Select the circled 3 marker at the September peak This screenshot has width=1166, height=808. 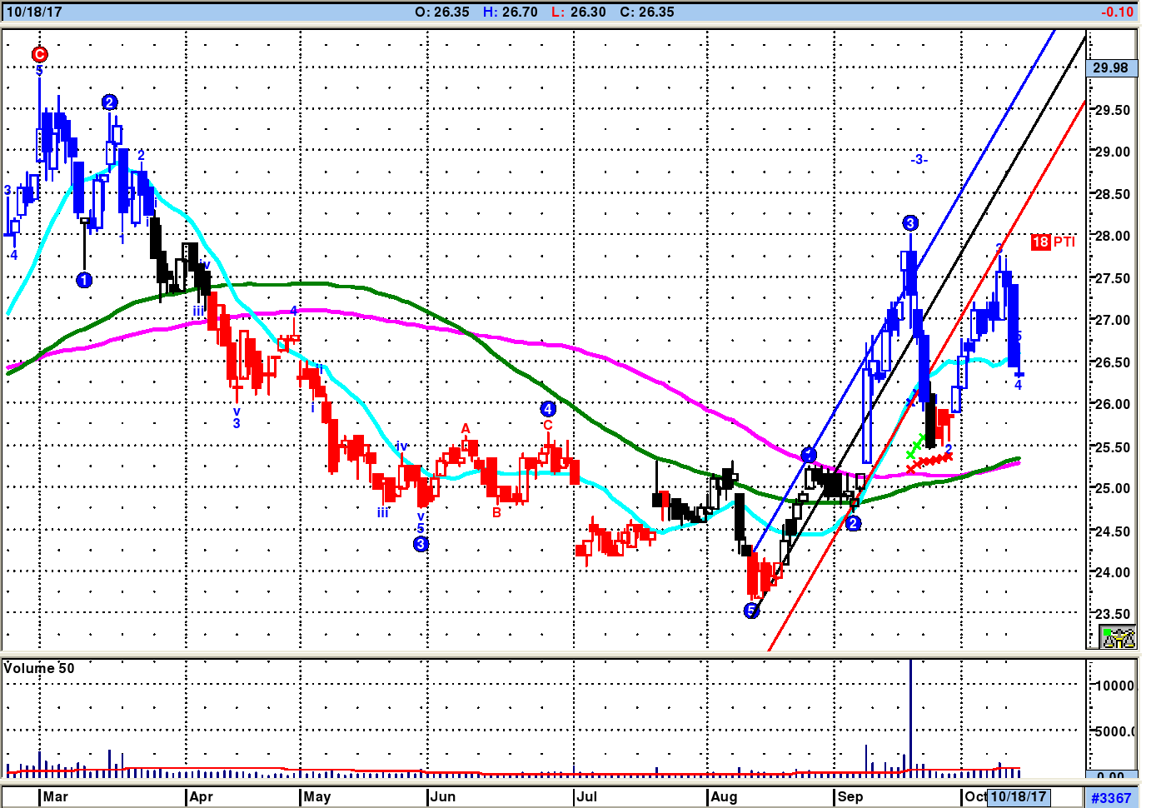pos(909,222)
